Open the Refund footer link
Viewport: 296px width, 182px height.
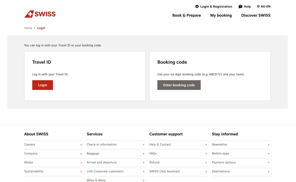tap(179, 163)
